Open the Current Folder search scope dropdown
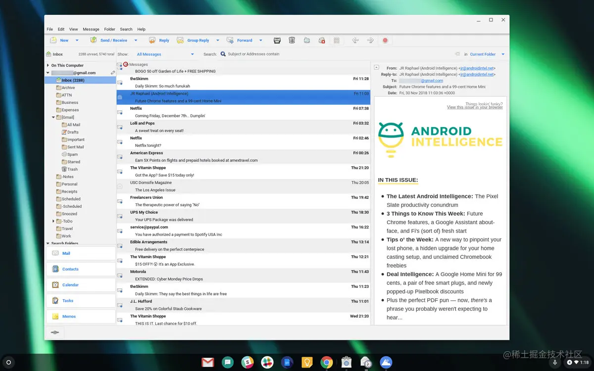The width and height of the screenshot is (594, 371). (488, 54)
